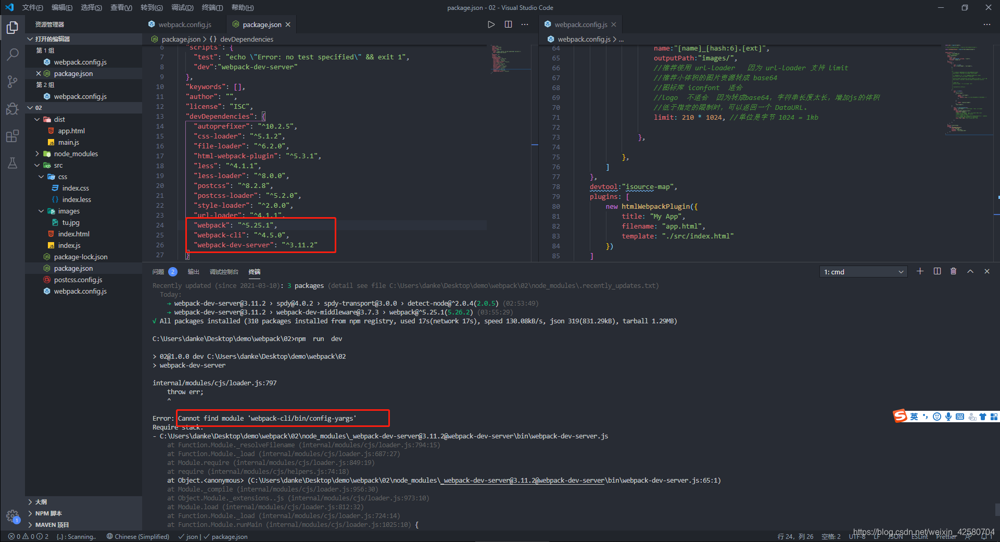
Task: Open the Extensions view icon
Action: click(12, 136)
